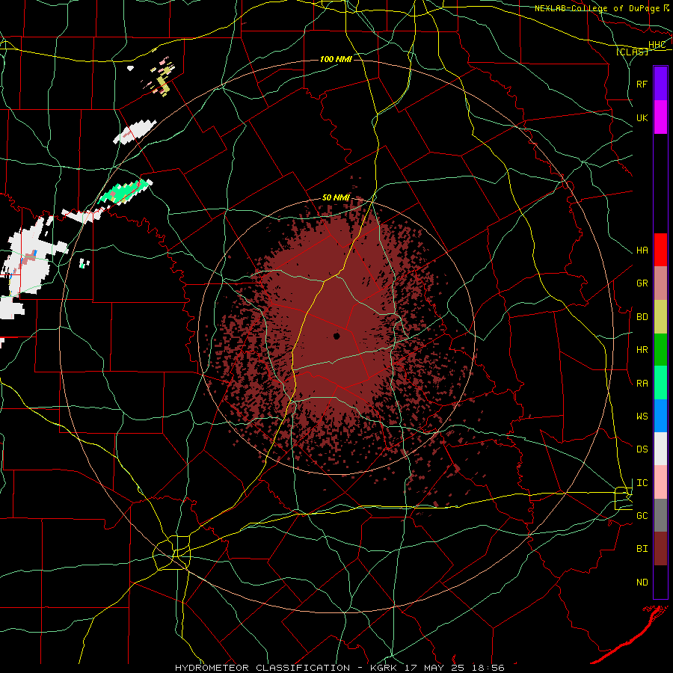Click the HA legend label
The width and height of the screenshot is (673, 673).
642,251
